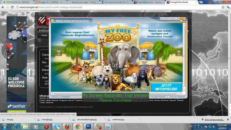Click the ad popup scroll-up arrow
Viewport: 231px width, 130px height.
[184, 25]
